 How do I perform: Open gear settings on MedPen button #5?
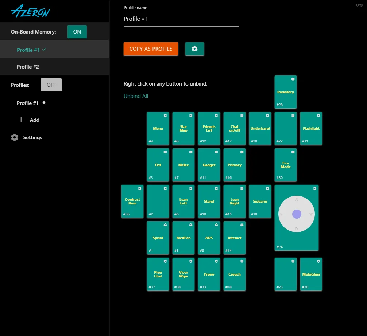(x=191, y=225)
